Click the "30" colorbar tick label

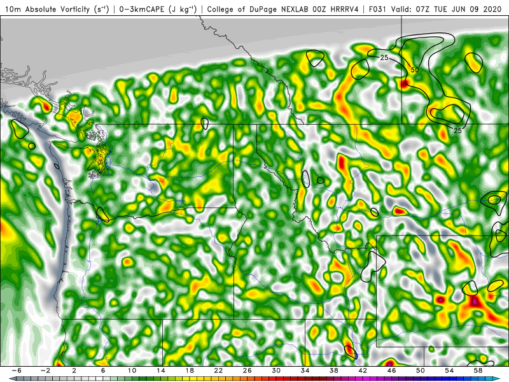276,371
